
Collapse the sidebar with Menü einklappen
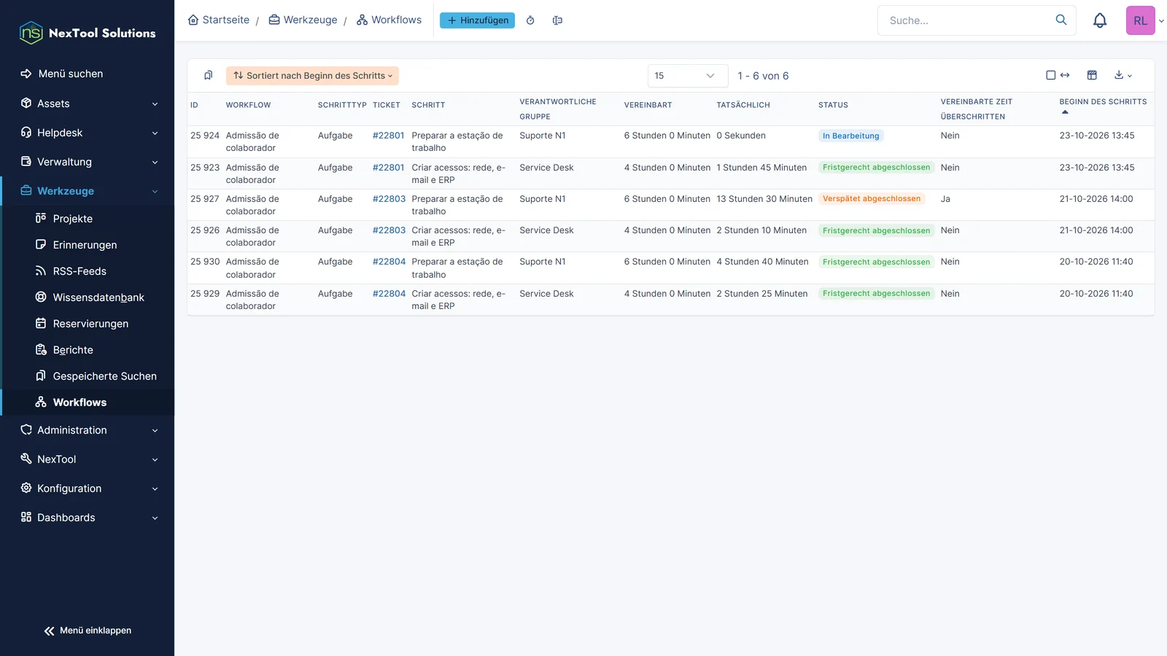(88, 630)
